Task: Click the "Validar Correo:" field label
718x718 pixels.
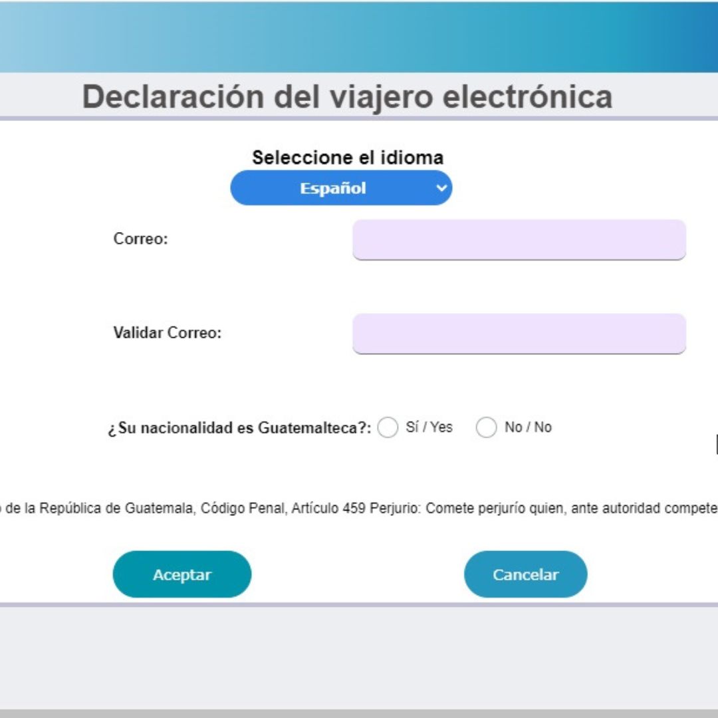Action: (167, 333)
